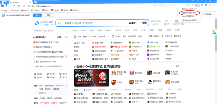
Task: Click the magnifier in the toolbar search box
Action: tap(187, 5)
